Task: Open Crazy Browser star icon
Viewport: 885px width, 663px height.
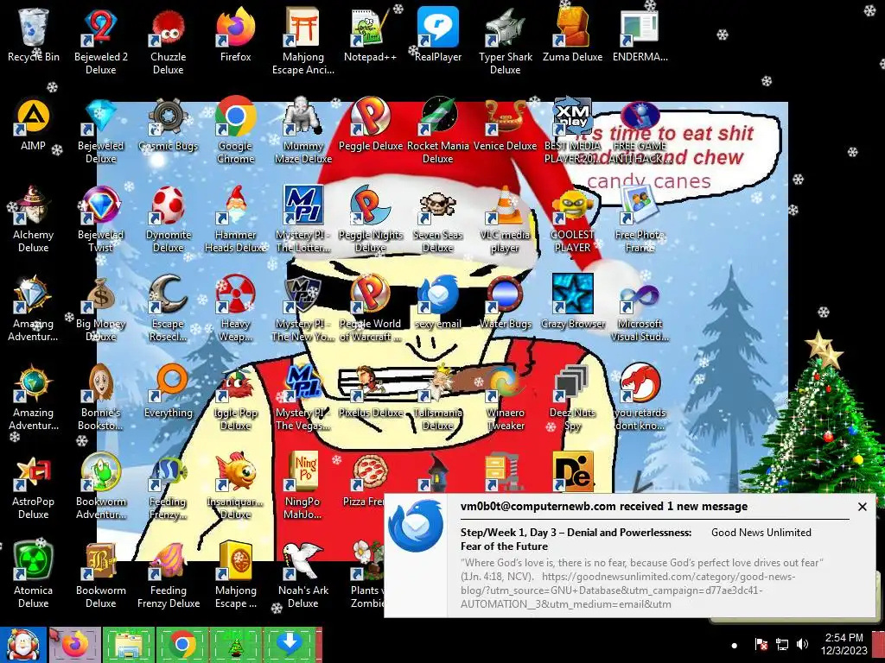Action: tap(572, 301)
